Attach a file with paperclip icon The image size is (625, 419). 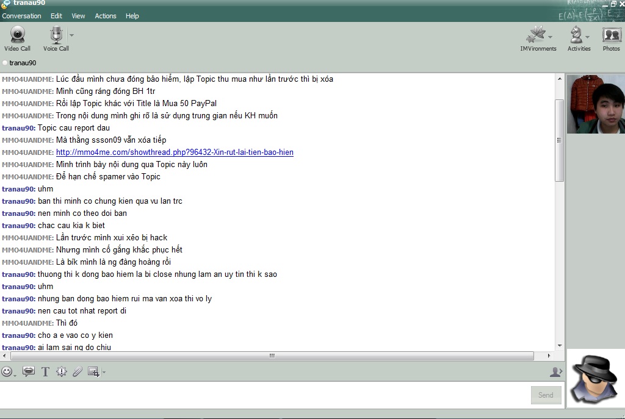point(78,371)
